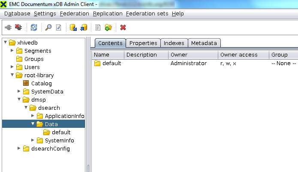Add a new library folder with plus icon

click(108, 27)
